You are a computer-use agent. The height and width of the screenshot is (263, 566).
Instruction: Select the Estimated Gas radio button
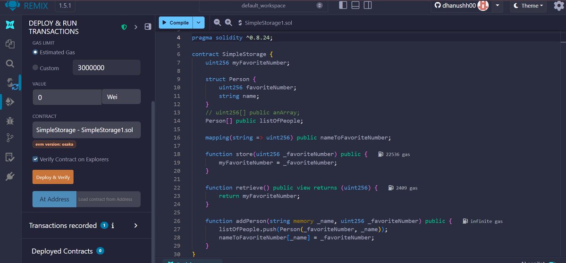(35, 52)
